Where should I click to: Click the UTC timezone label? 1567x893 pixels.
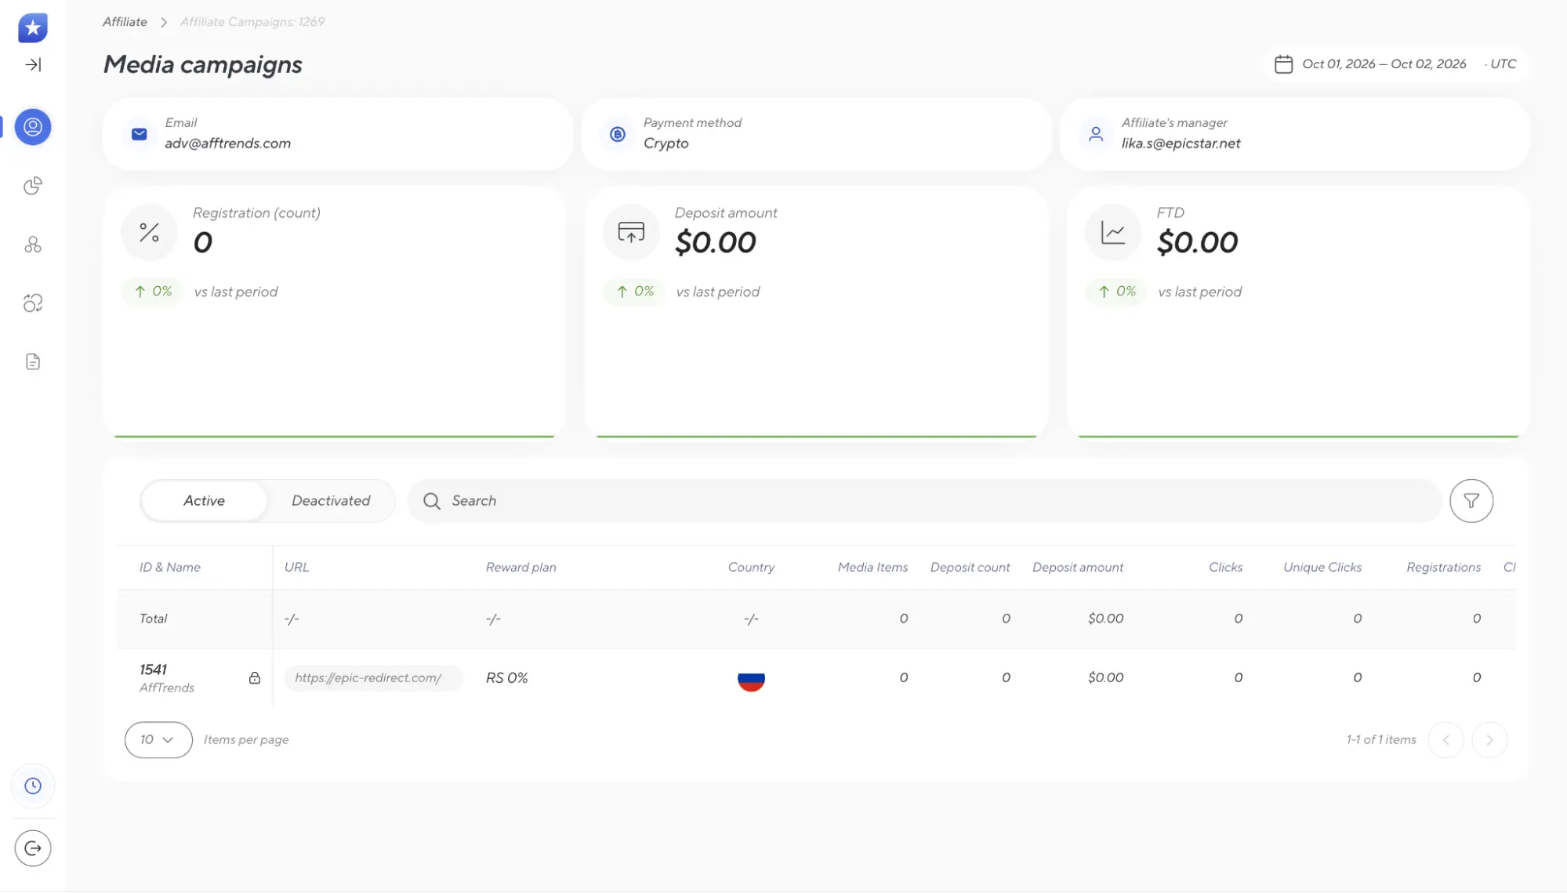click(1503, 64)
